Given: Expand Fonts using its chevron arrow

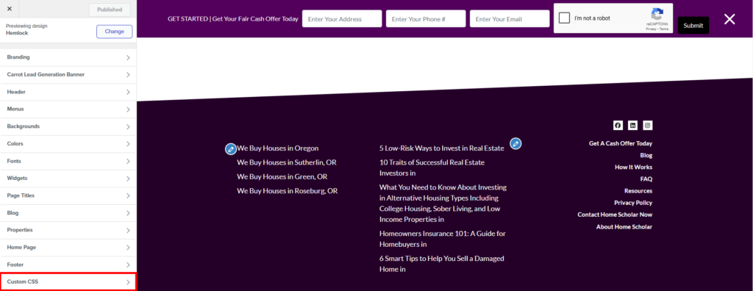Looking at the screenshot, I should coord(128,162).
